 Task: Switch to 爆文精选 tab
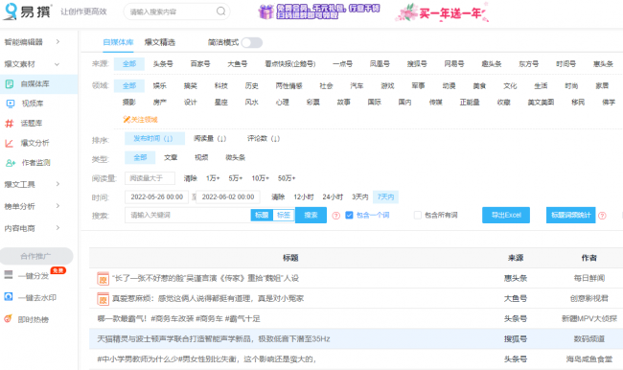[x=160, y=42]
